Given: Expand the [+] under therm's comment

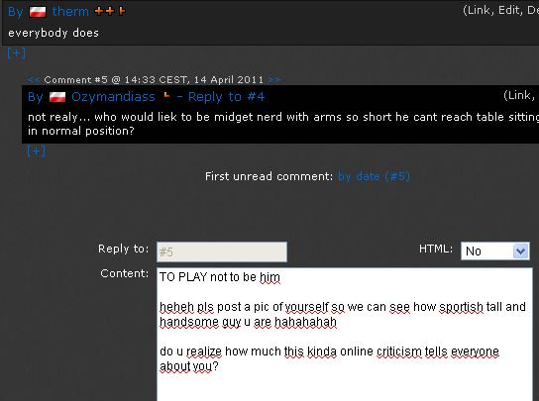Looking at the screenshot, I should click(17, 52).
